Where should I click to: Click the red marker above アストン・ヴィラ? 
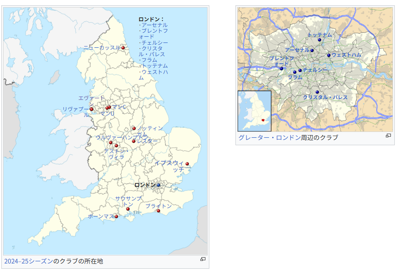click(116, 146)
